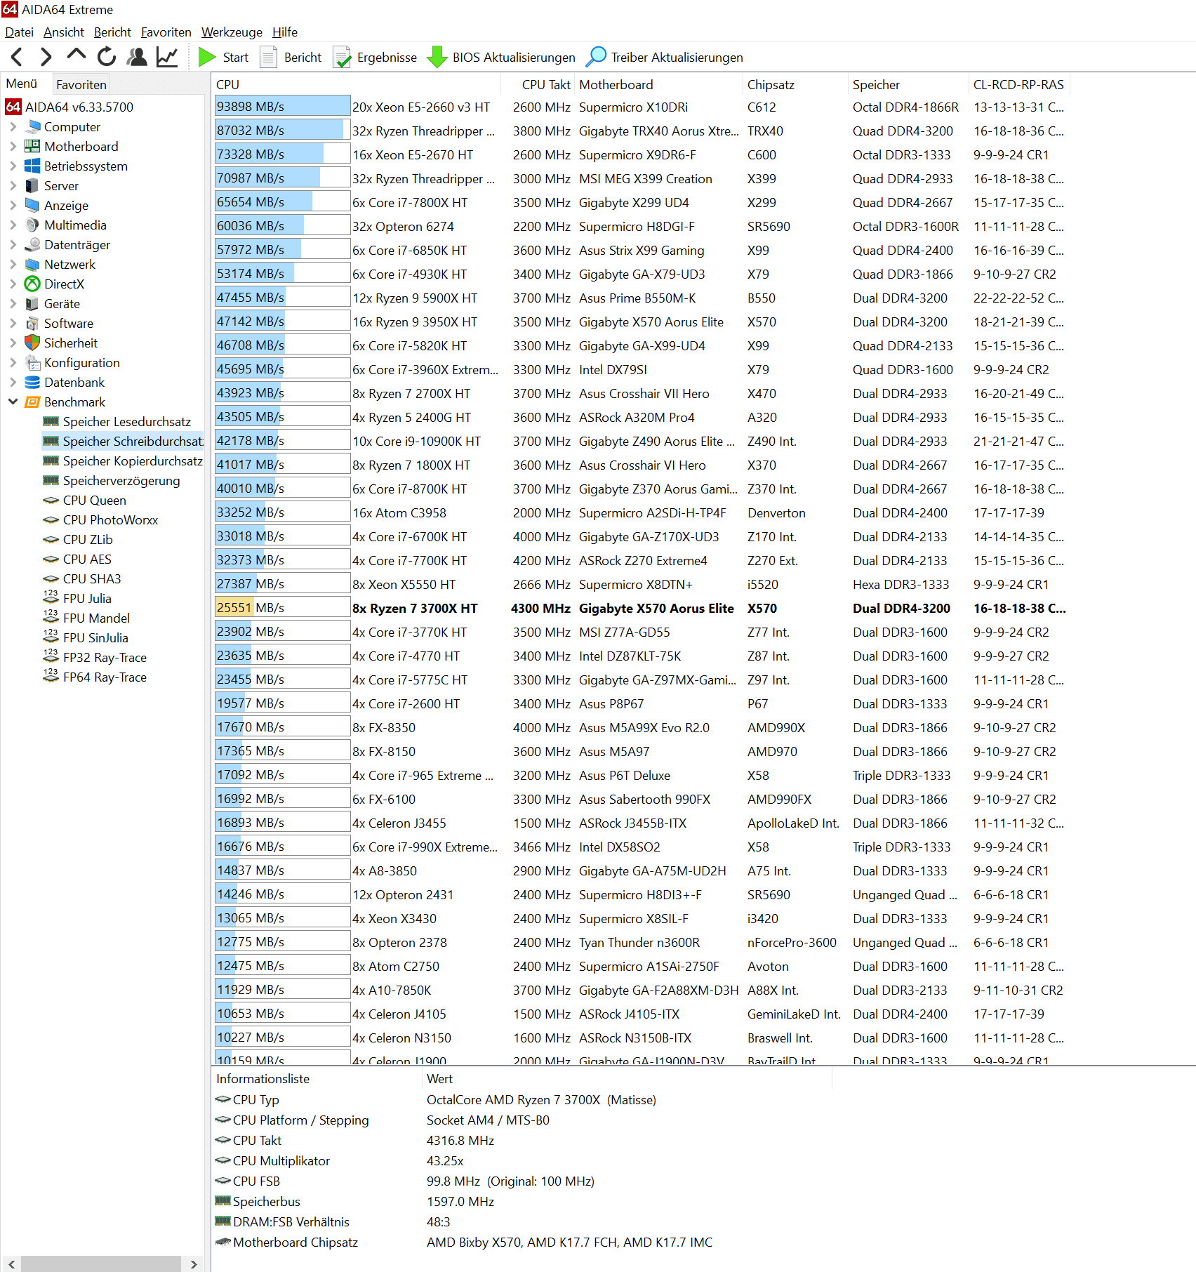
Task: Expand the Betriebssystem node chevron
Action: 13,166
